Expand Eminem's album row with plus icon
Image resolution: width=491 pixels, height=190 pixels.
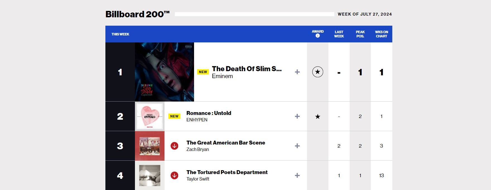[x=297, y=72]
